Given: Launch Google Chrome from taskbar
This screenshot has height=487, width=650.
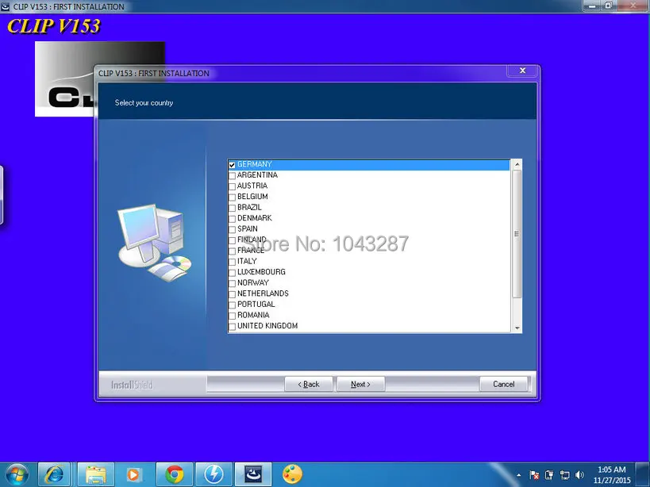Looking at the screenshot, I should [175, 474].
